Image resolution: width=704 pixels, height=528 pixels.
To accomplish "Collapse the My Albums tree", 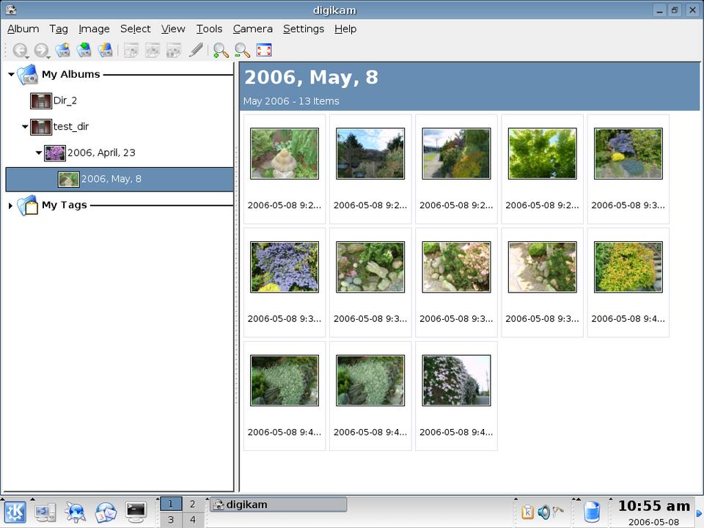I will point(11,74).
